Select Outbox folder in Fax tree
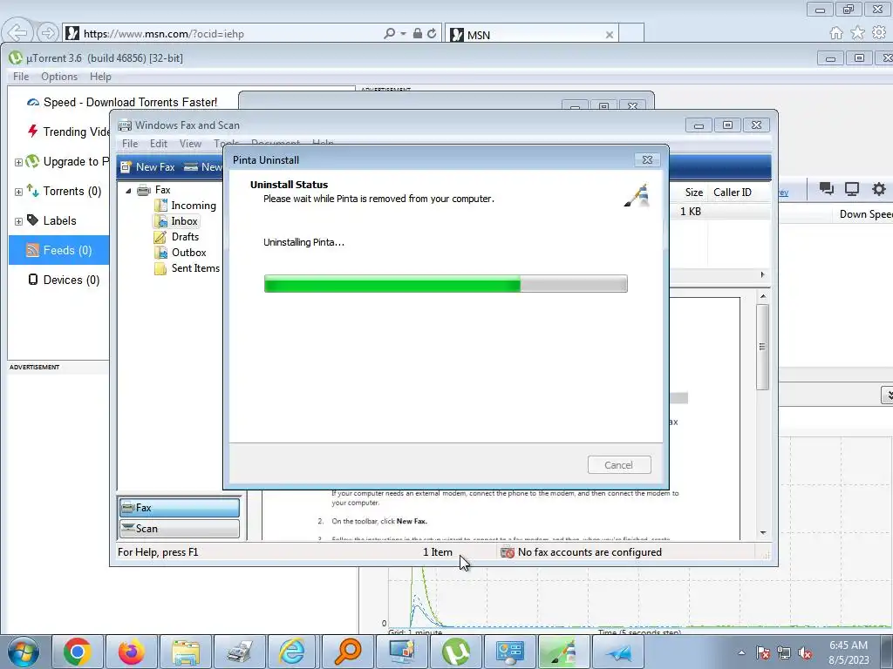Image resolution: width=893 pixels, height=669 pixels. tap(181, 252)
